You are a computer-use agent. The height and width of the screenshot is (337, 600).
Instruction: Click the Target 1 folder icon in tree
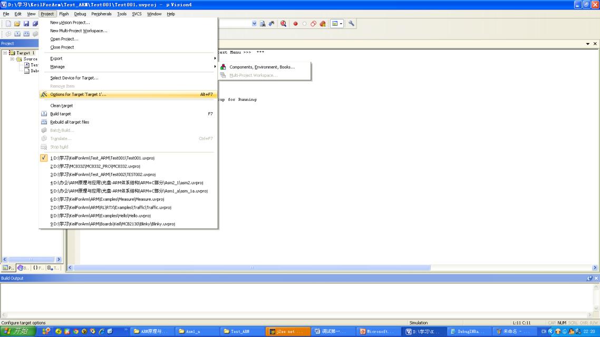[x=12, y=53]
